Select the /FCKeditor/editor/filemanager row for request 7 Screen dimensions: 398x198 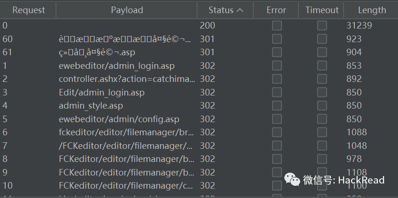(199, 146)
